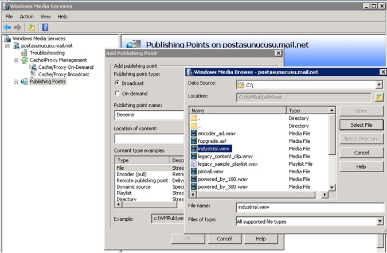Click the Back arrow toolbar icon

(x=7, y=27)
